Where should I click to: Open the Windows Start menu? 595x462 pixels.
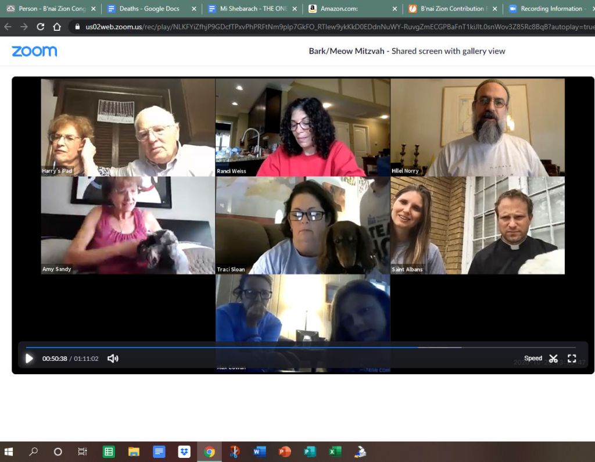(9, 452)
